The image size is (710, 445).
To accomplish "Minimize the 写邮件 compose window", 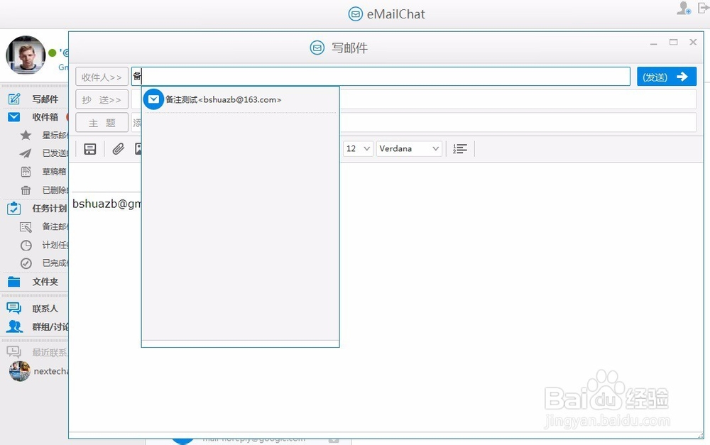I will (654, 44).
